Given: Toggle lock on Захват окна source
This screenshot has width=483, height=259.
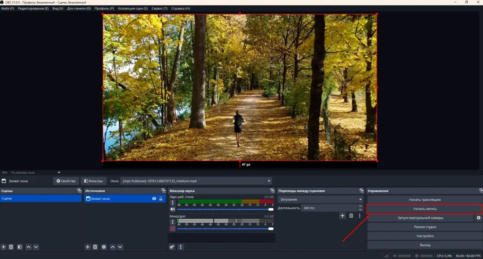Looking at the screenshot, I should [161, 199].
